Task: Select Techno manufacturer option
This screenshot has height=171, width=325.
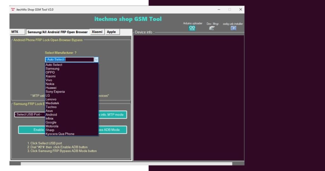Action: pos(71,107)
